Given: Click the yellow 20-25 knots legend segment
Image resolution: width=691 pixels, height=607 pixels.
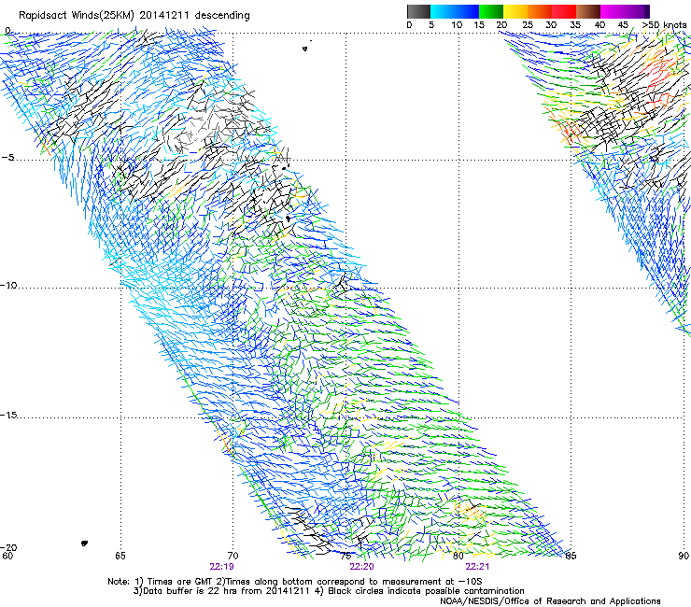Looking at the screenshot, I should pos(515,11).
